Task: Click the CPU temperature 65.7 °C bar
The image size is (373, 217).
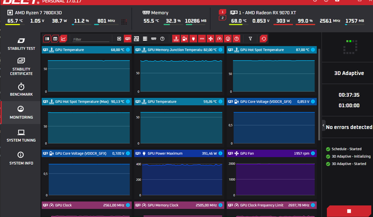Action: [15, 24]
